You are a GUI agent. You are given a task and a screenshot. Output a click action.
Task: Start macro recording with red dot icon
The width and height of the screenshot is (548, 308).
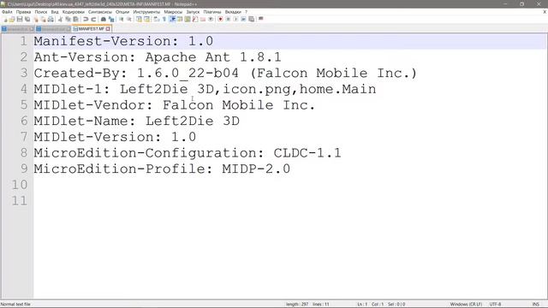point(221,19)
